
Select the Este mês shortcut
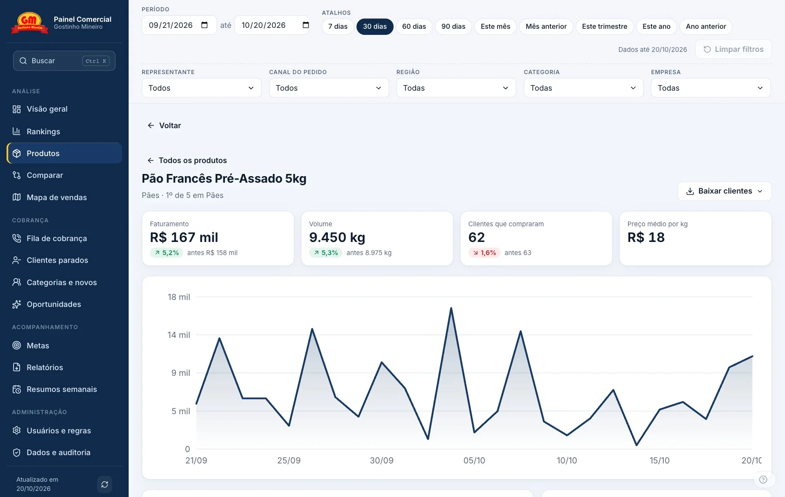(x=495, y=27)
